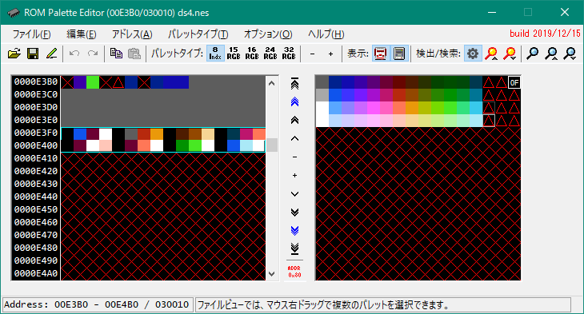Switch palette type to 32 RGB
Screen dimensions: 584x314
click(289, 54)
